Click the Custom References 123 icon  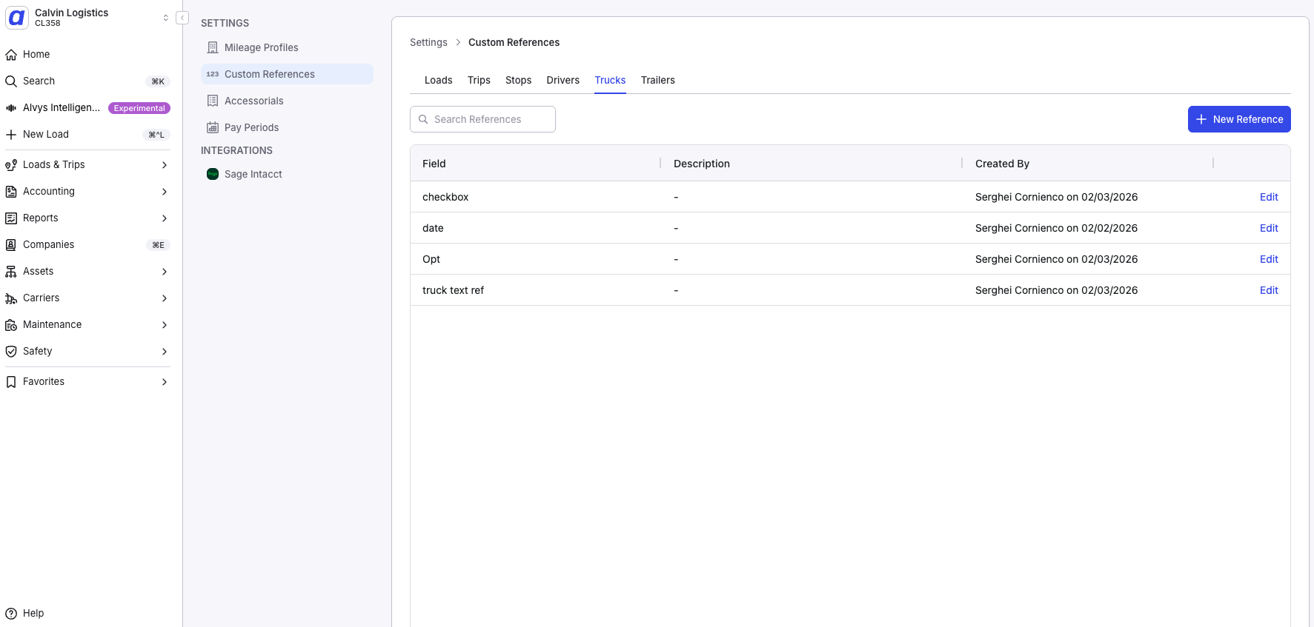click(213, 74)
